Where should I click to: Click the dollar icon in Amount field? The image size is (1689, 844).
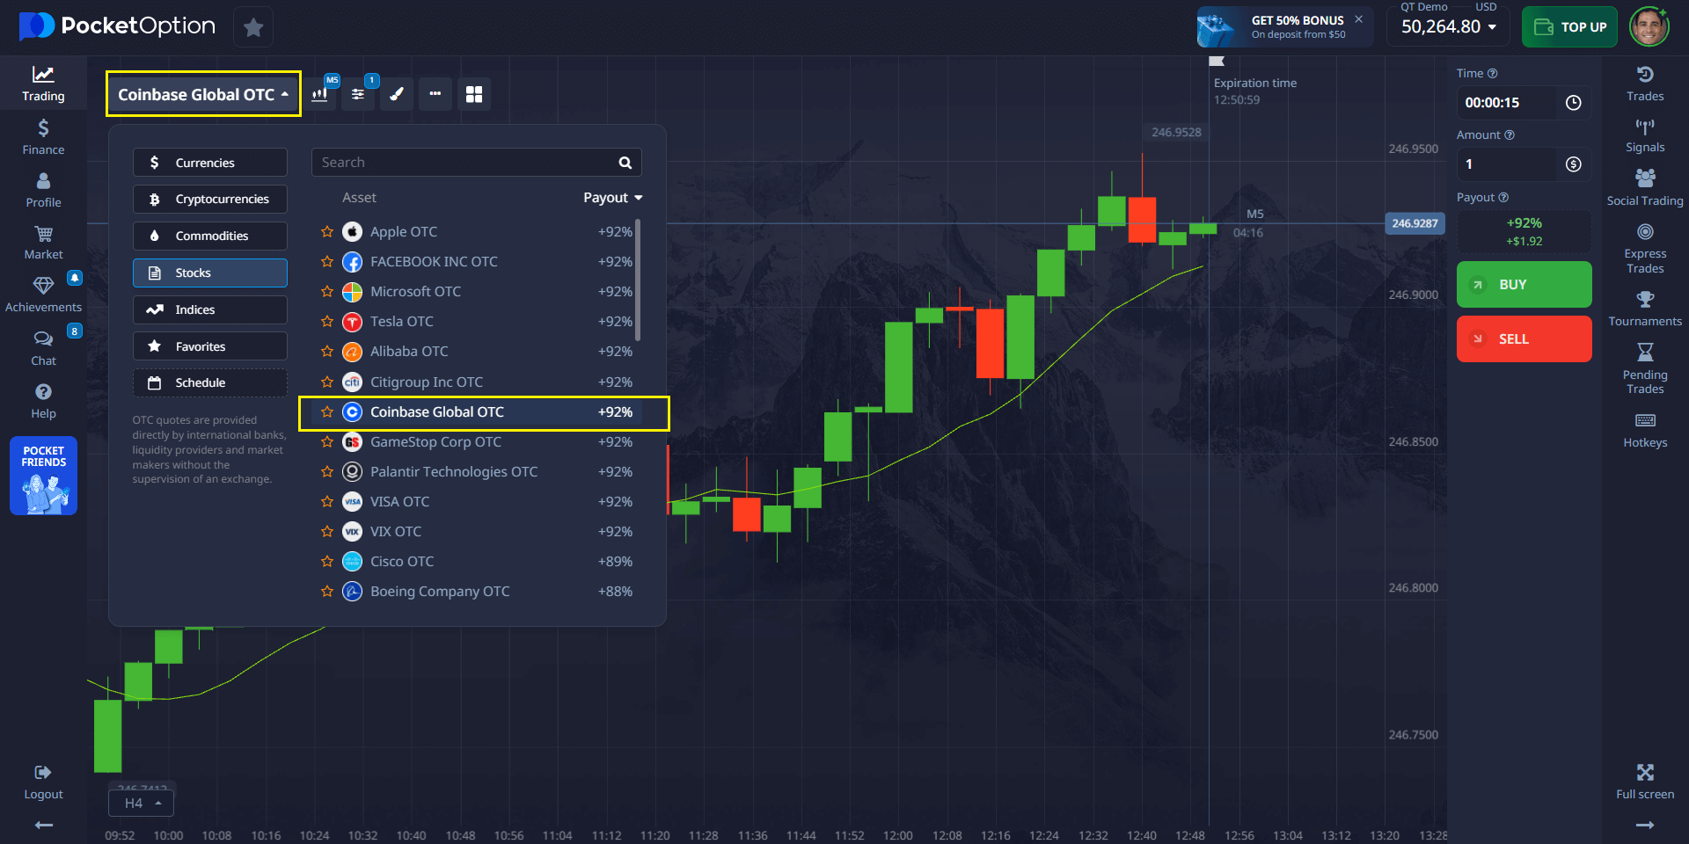[x=1574, y=164]
